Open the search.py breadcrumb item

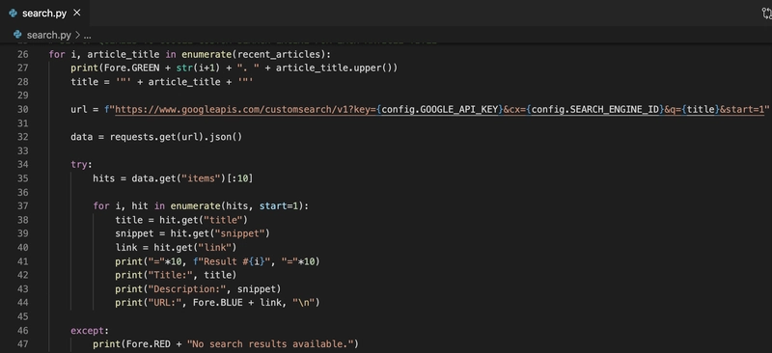pyautogui.click(x=49, y=35)
